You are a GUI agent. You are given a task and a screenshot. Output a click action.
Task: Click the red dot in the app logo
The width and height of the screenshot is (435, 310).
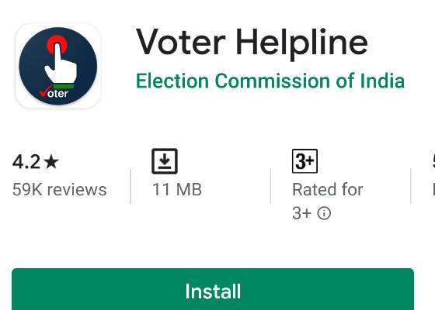tap(57, 44)
